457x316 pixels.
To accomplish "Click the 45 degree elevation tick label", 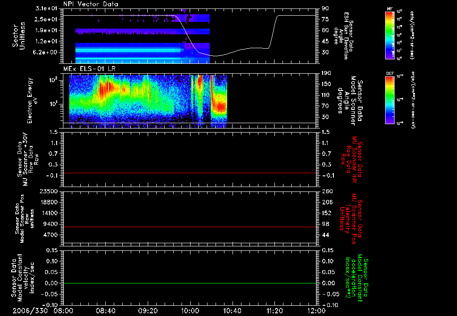I will tap(325, 42).
